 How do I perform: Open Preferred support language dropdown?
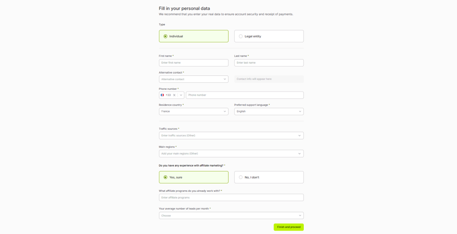[x=269, y=111]
